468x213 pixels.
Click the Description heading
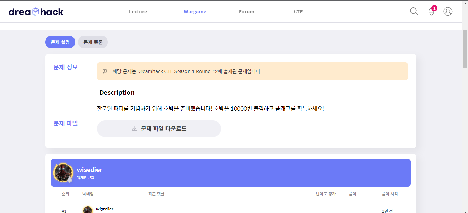(x=117, y=93)
